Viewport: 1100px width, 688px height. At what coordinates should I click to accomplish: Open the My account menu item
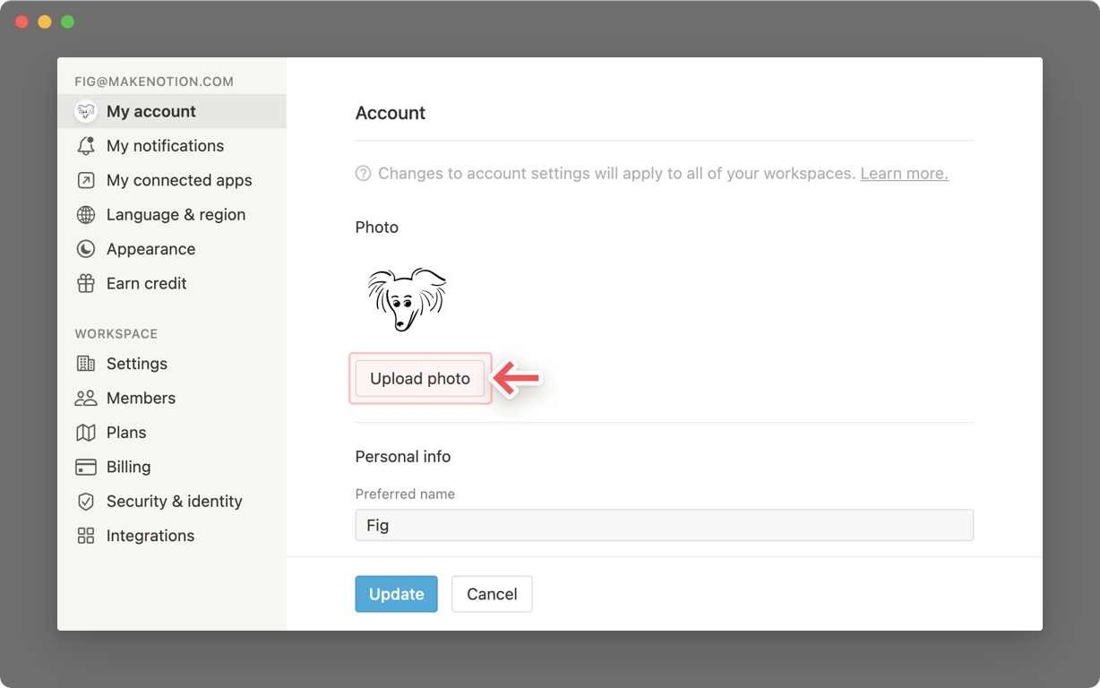click(150, 112)
